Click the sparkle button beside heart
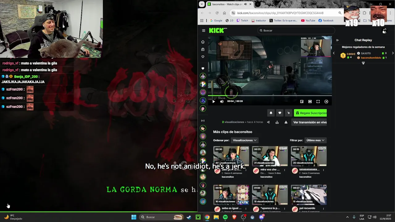 point(289,113)
